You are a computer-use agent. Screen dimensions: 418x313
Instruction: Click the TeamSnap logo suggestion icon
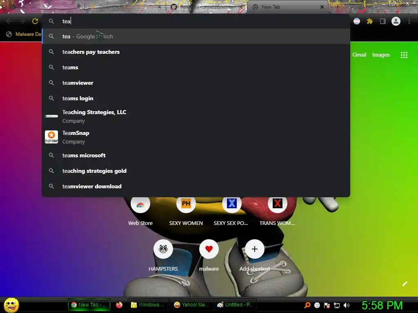click(x=51, y=137)
